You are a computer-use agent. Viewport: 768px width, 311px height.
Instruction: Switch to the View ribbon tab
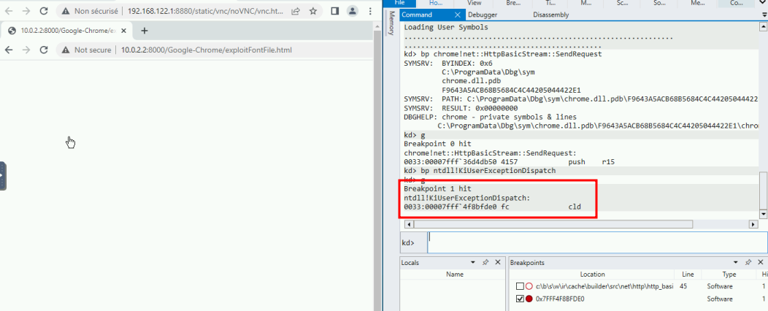tap(474, 3)
